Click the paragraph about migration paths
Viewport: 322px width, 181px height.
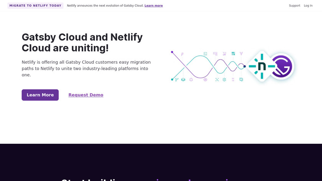pyautogui.click(x=86, y=68)
